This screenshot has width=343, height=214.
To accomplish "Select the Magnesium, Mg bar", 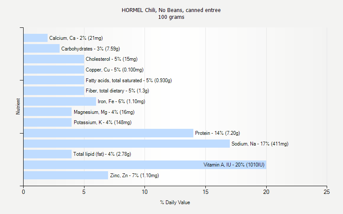I will coord(48,112).
